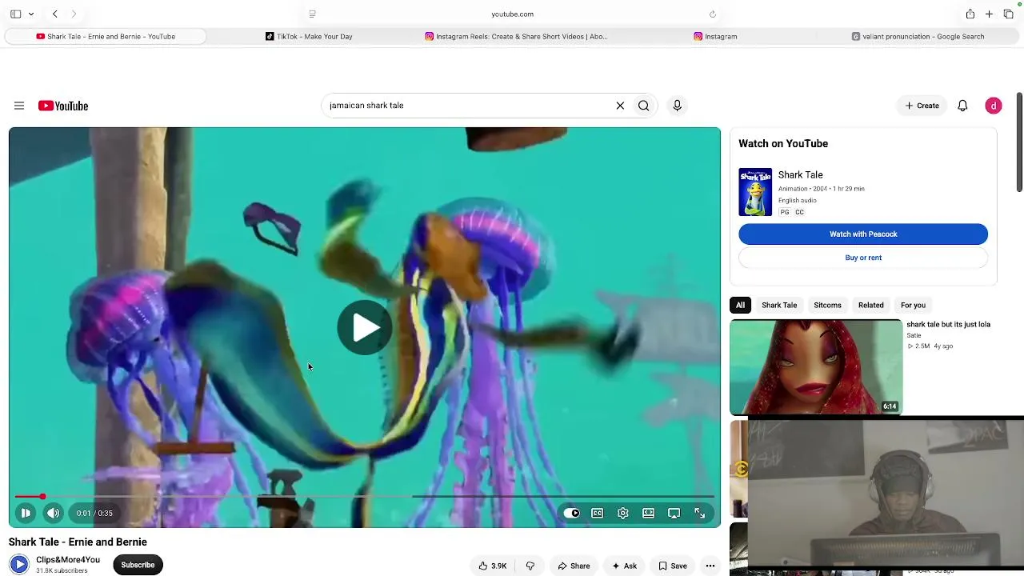The image size is (1024, 576).
Task: Switch to the Instagram Reels tab
Action: 516,36
